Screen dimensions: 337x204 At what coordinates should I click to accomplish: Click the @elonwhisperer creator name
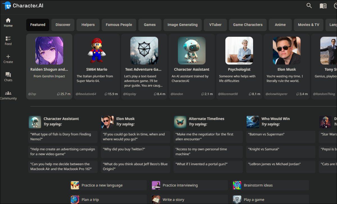277,94
